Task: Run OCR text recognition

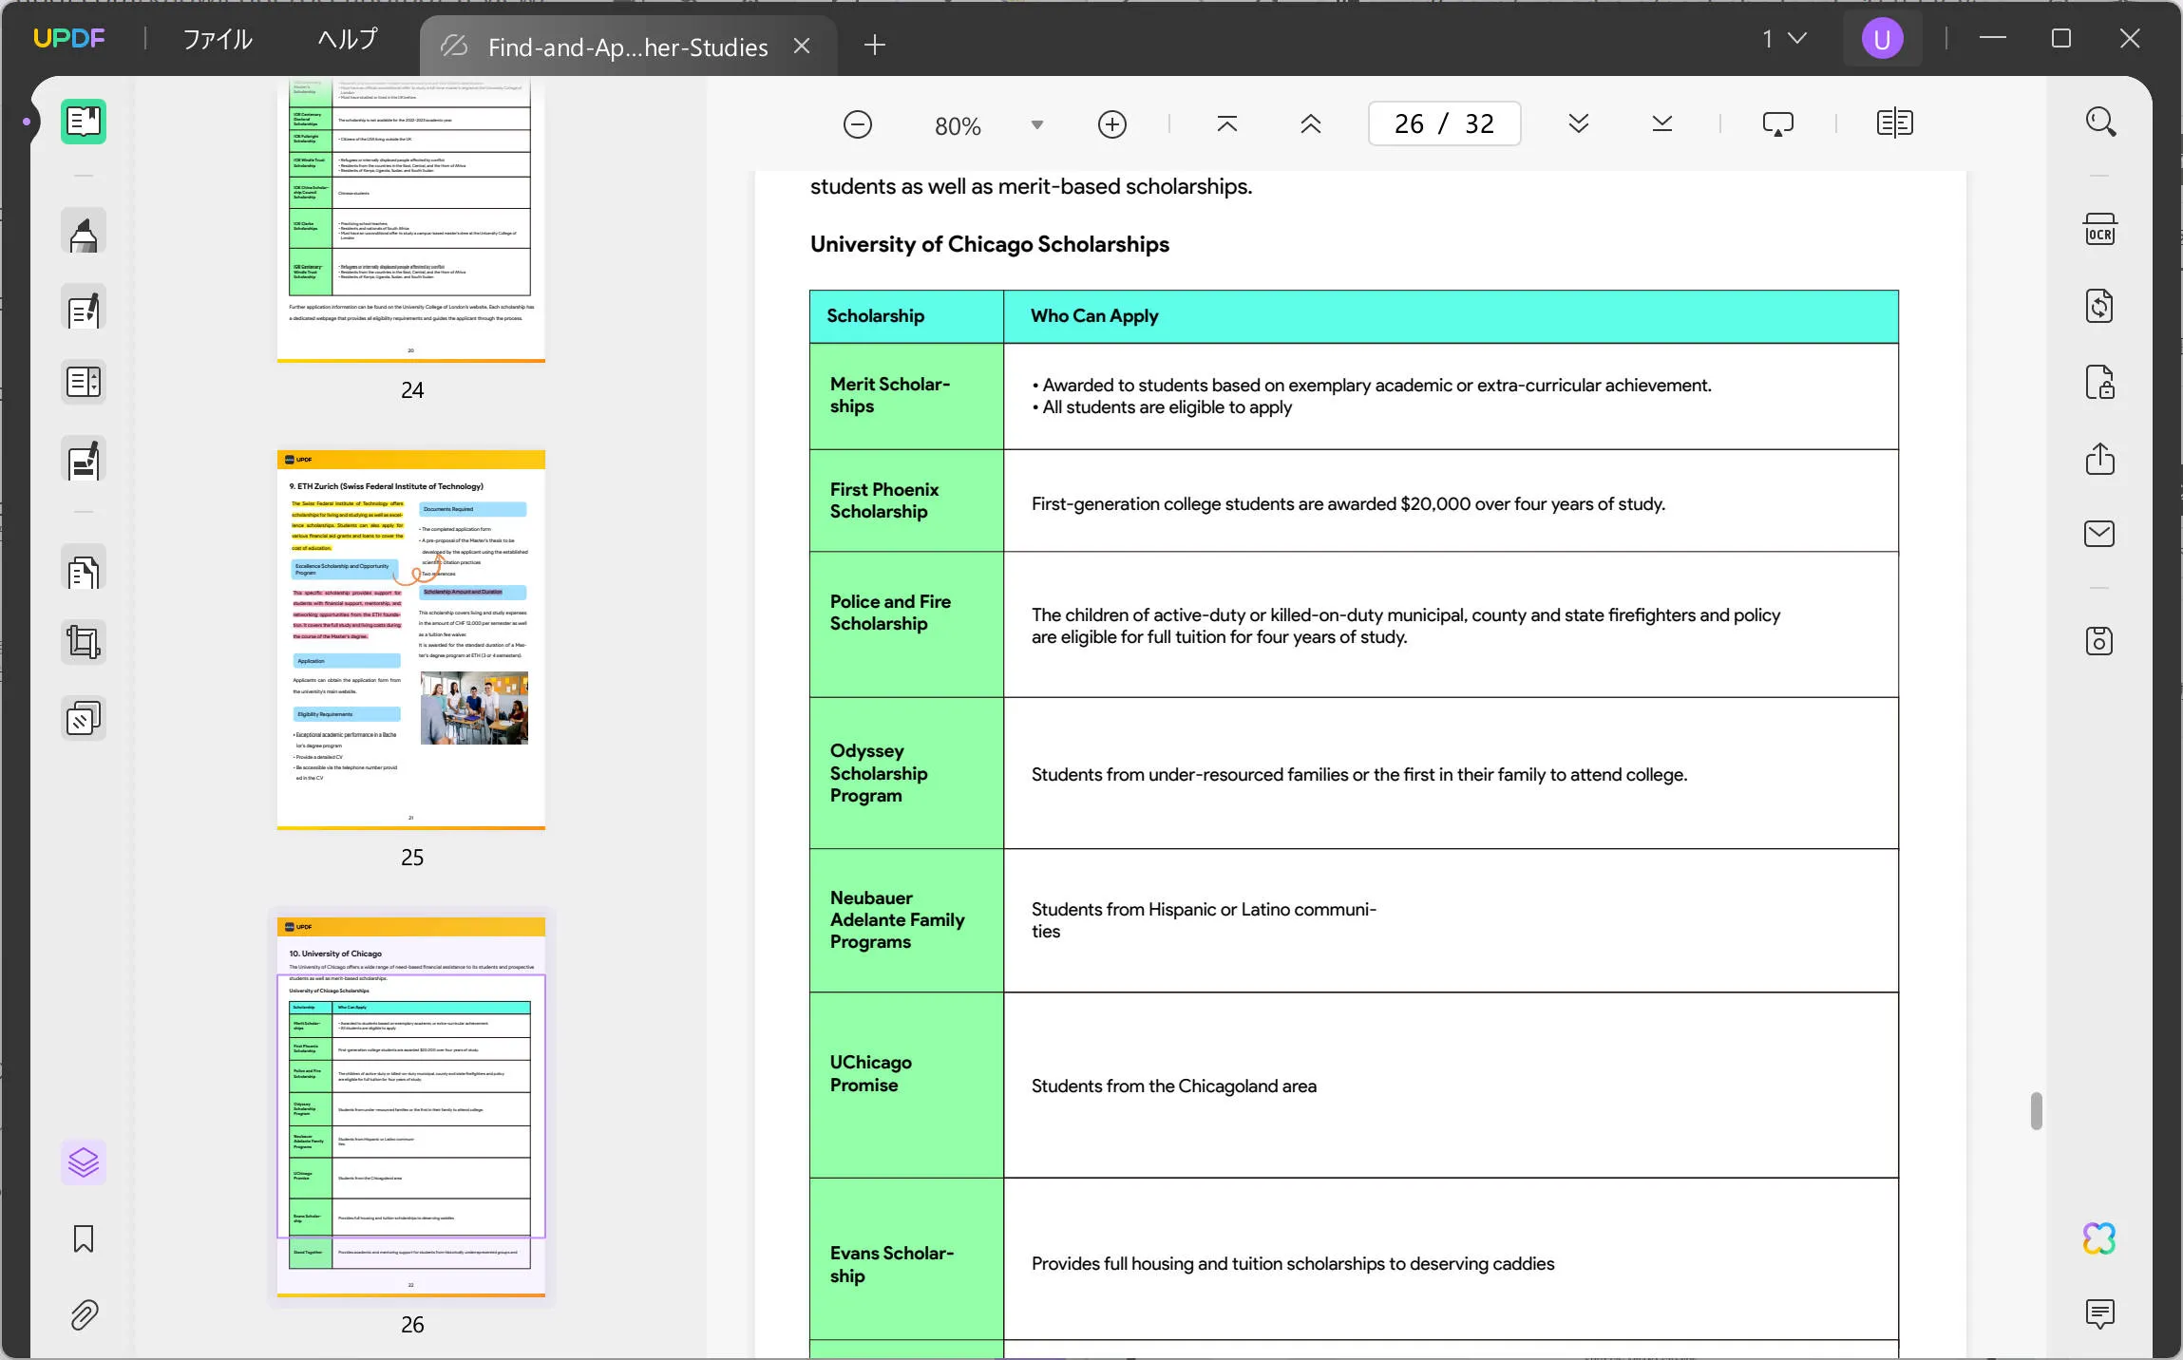Action: click(2099, 230)
